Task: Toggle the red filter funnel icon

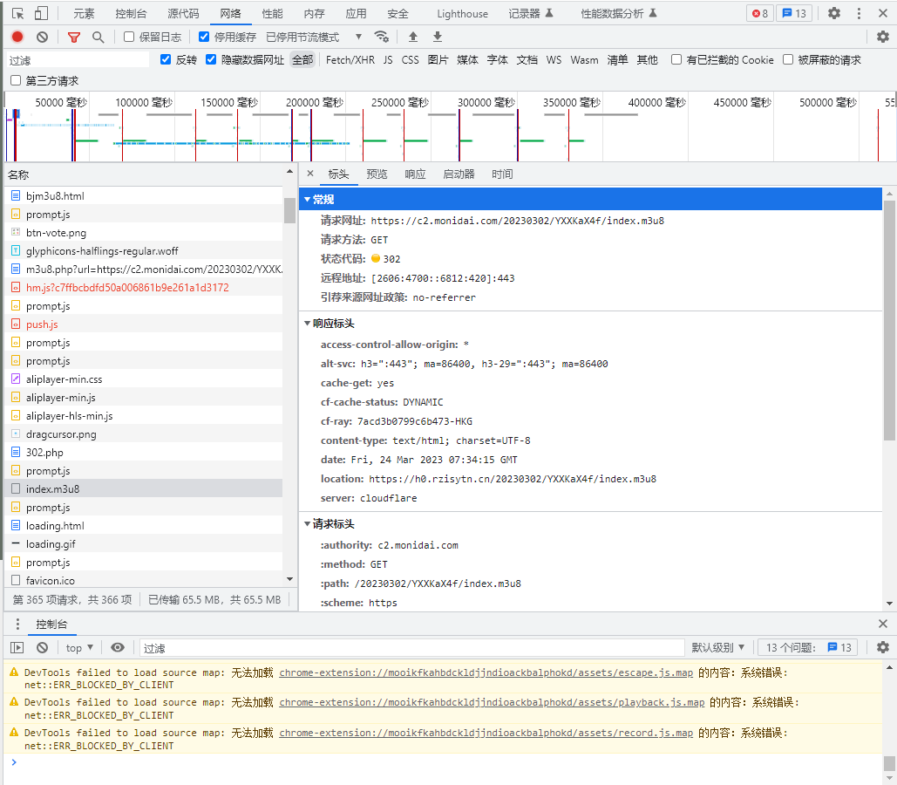Action: coord(74,38)
